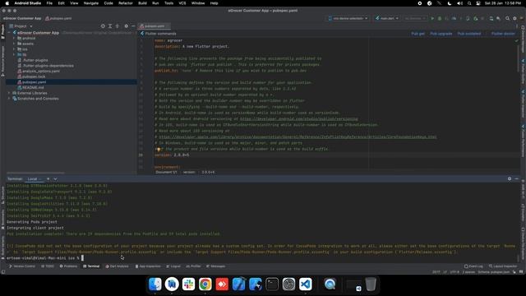Image resolution: width=526 pixels, height=296 pixels.
Task: Open the Navigate menu
Action: 91,3
